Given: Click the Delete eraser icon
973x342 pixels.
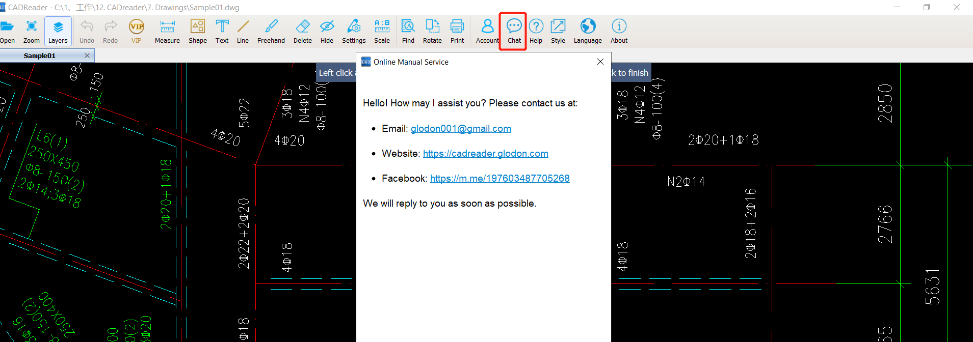Looking at the screenshot, I should coord(302,32).
